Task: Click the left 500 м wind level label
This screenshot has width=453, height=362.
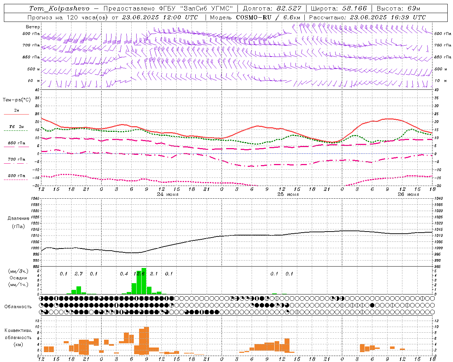Action: [x=34, y=69]
